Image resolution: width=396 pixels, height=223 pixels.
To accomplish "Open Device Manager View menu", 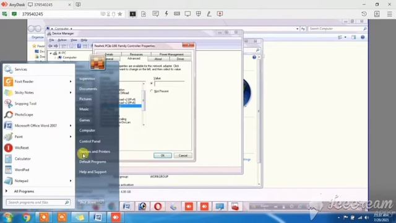I will click(x=74, y=40).
